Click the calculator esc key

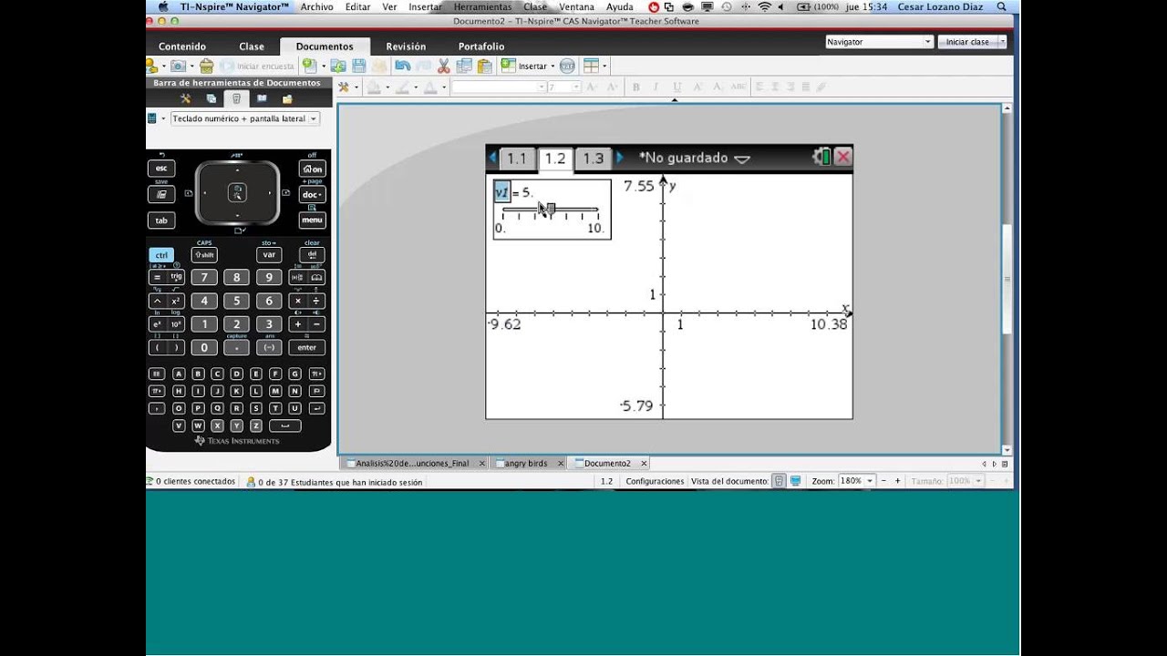161,169
